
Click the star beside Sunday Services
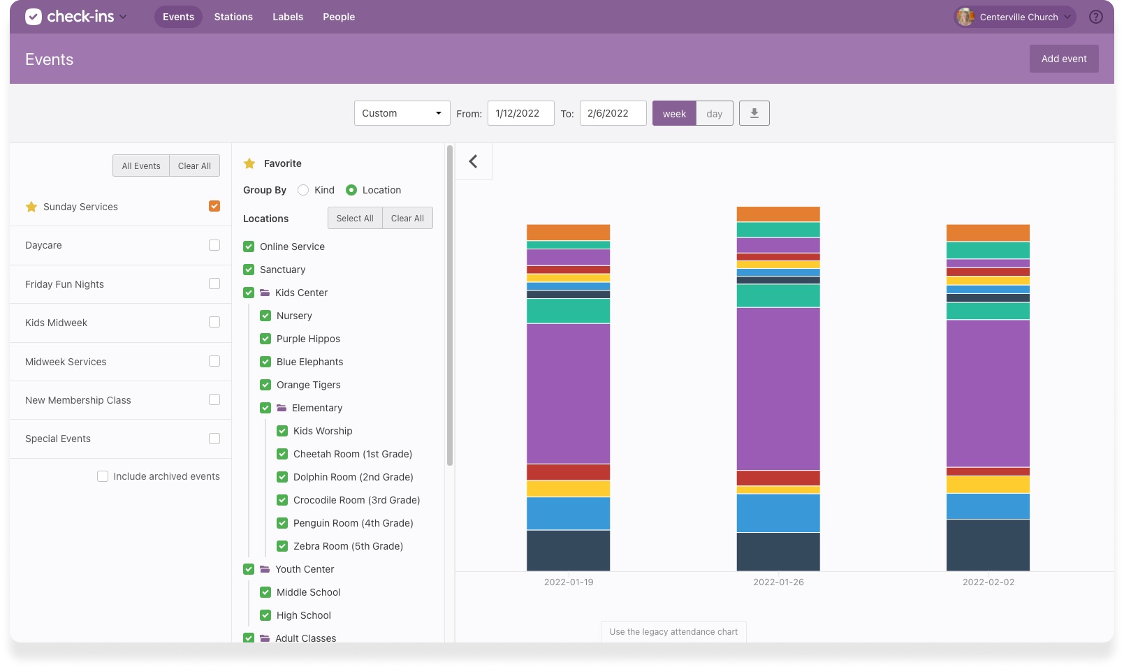pos(31,206)
